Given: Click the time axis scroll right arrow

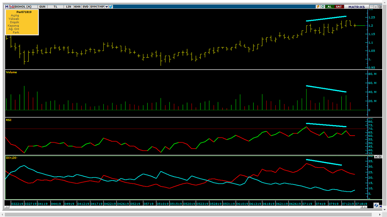Looking at the screenshot, I should tap(365, 207).
